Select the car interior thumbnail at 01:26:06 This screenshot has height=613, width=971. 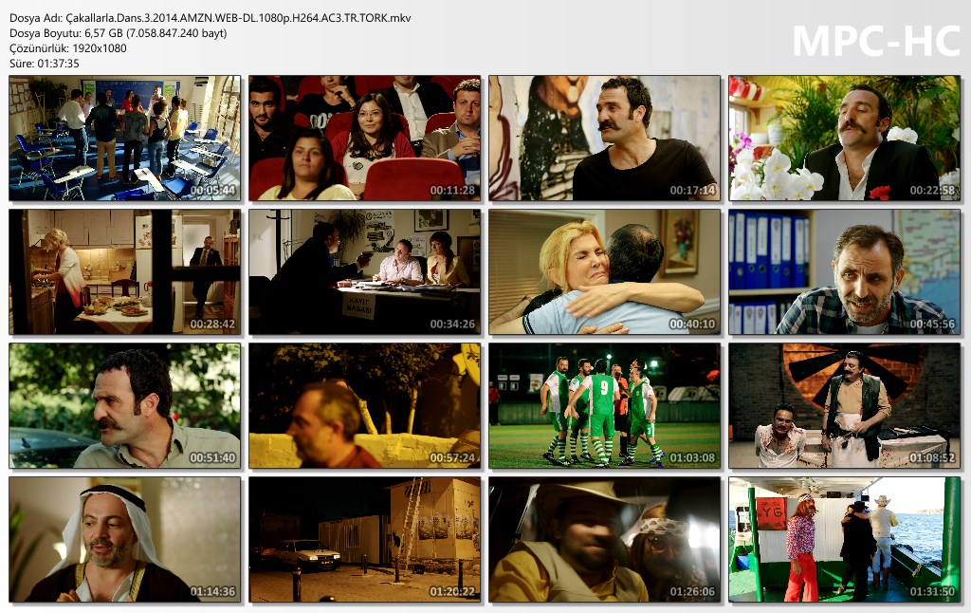pyautogui.click(x=604, y=540)
